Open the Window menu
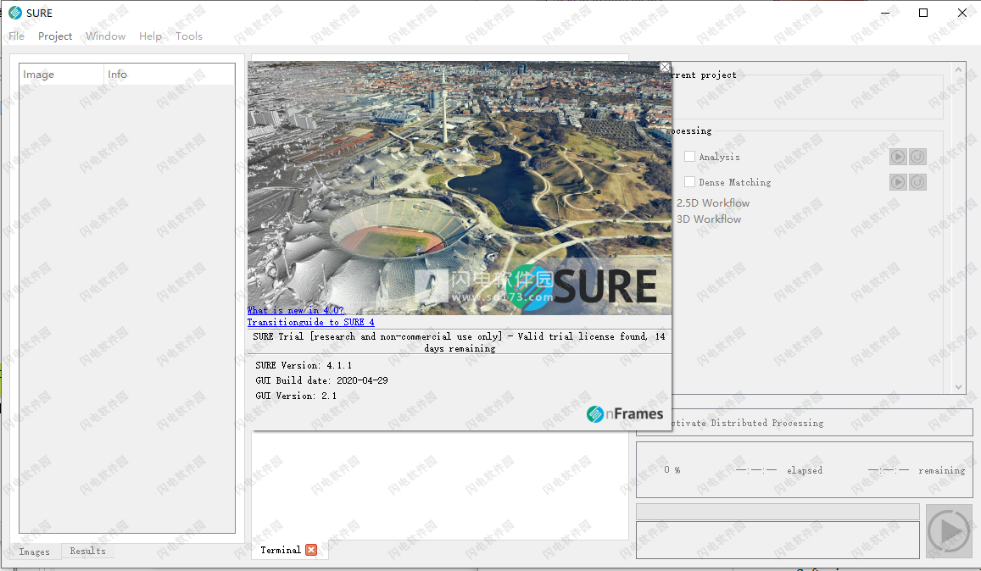 point(105,36)
